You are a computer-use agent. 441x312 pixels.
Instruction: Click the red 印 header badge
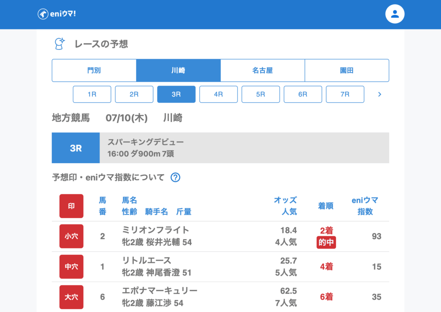[71, 206]
